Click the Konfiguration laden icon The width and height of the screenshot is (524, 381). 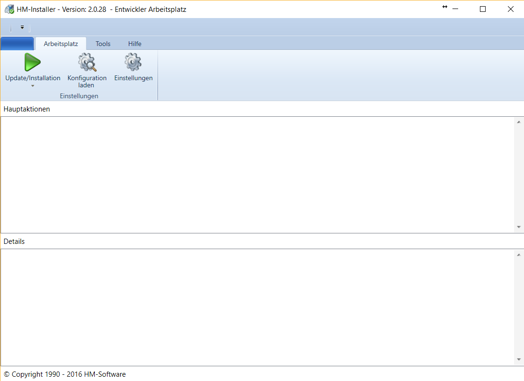click(x=87, y=63)
